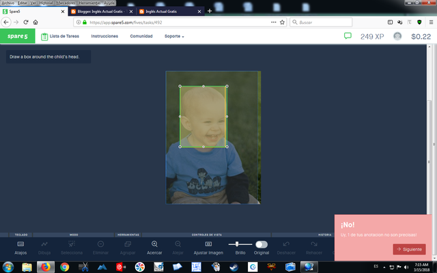View the $0.22 earnings balance
The width and height of the screenshot is (437, 273).
coord(421,36)
